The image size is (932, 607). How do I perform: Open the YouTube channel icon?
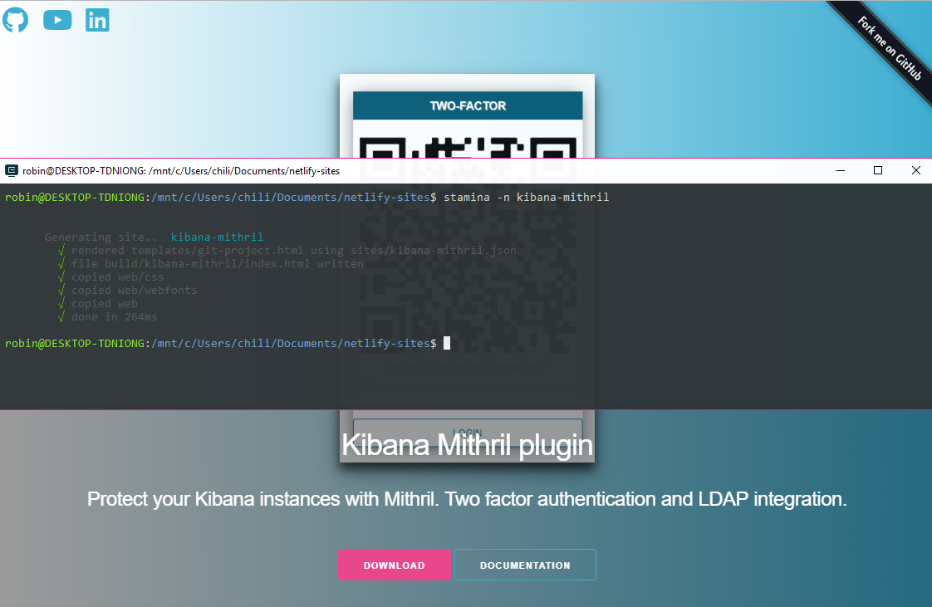click(x=57, y=20)
